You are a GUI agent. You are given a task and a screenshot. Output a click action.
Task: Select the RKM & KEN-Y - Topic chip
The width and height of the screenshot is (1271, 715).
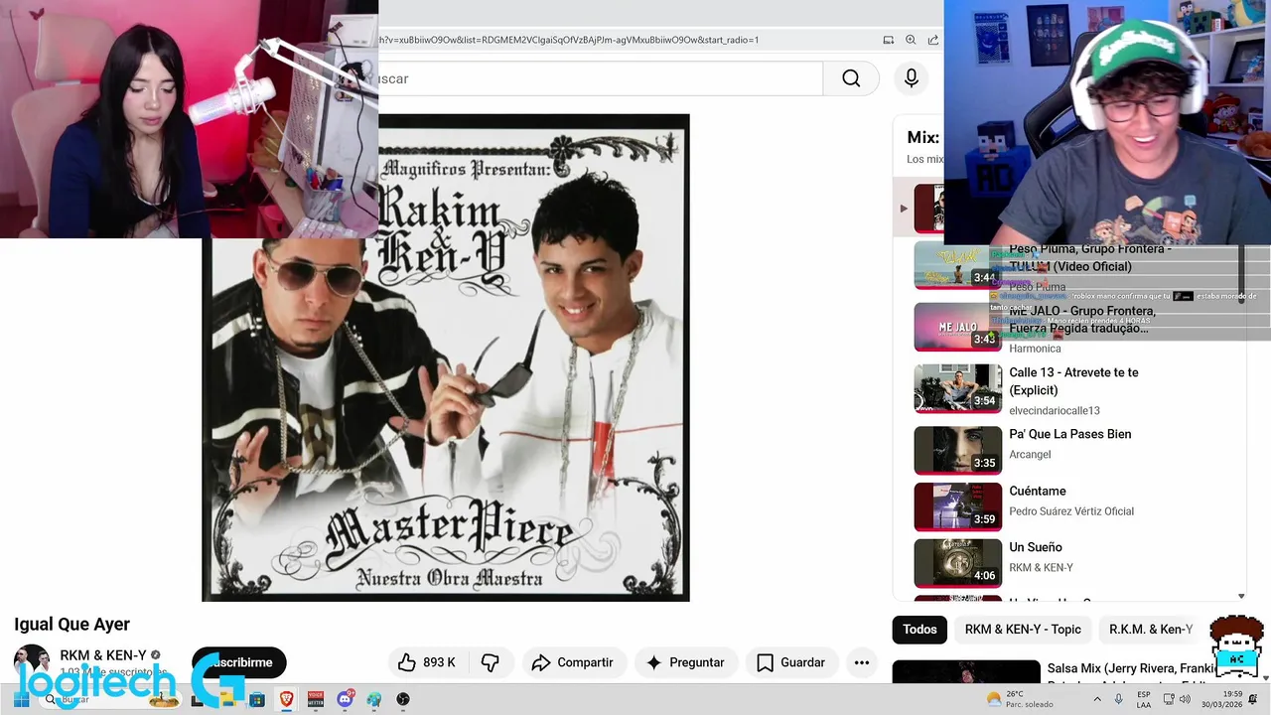click(1023, 629)
